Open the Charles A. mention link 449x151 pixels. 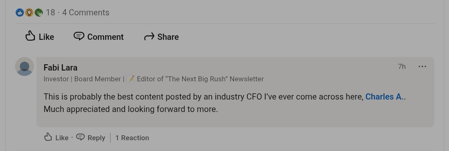[x=385, y=97]
